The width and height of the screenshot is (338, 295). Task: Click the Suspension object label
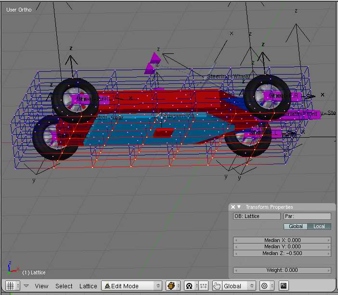click(179, 116)
